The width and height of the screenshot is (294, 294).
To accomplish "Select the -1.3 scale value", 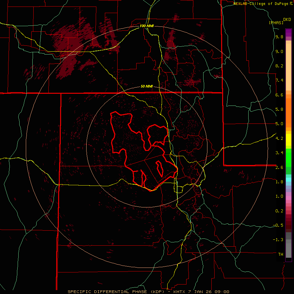I will point(278,240).
